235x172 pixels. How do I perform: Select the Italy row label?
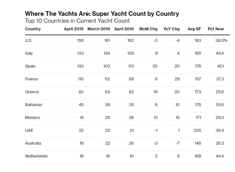point(29,53)
